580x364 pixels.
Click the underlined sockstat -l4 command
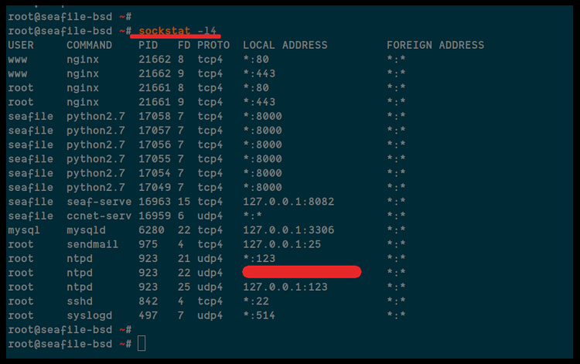[177, 30]
